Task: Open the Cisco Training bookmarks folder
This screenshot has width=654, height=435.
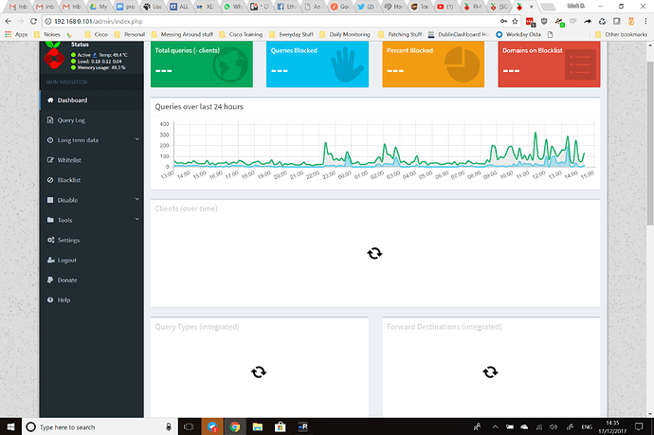Action: coord(241,35)
